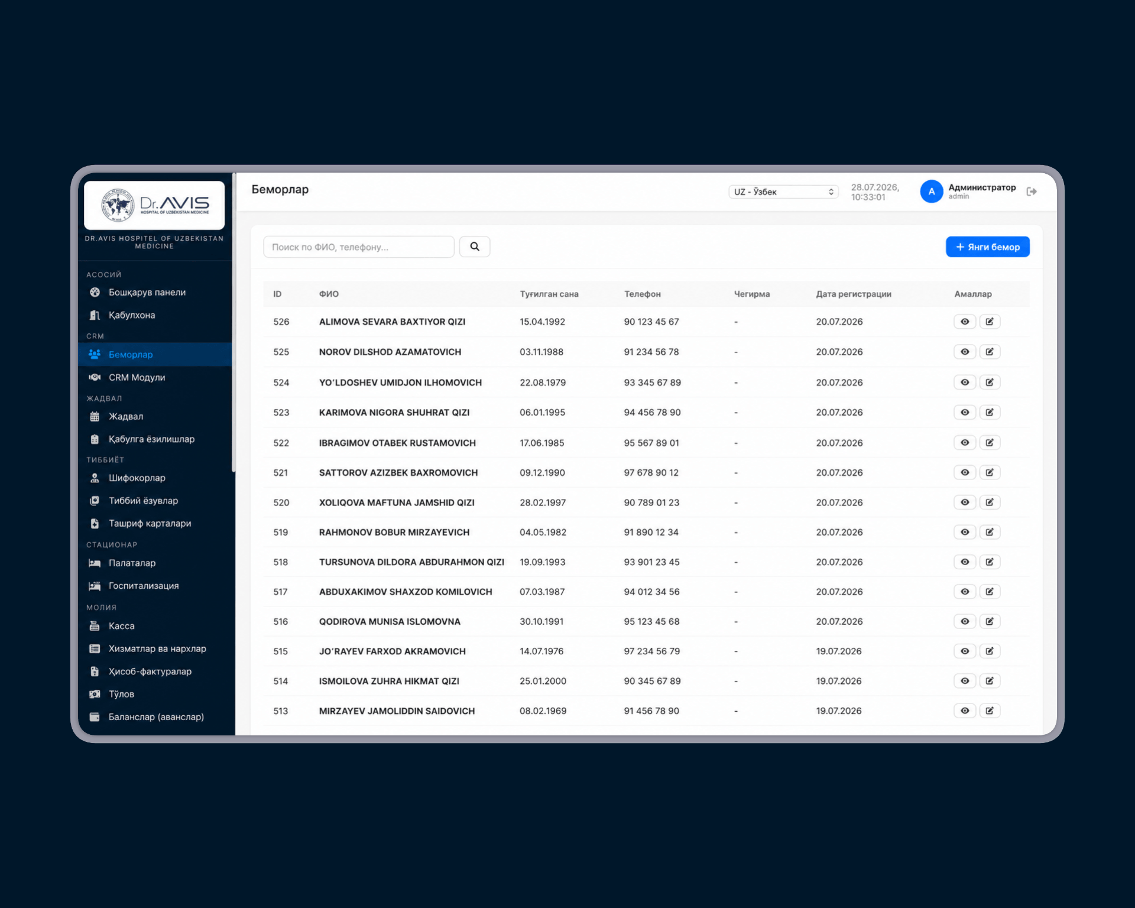Viewport: 1135px width, 908px height.
Task: Edit patient ABDUXAKIMOV SHAXZOD record
Action: [x=990, y=592]
